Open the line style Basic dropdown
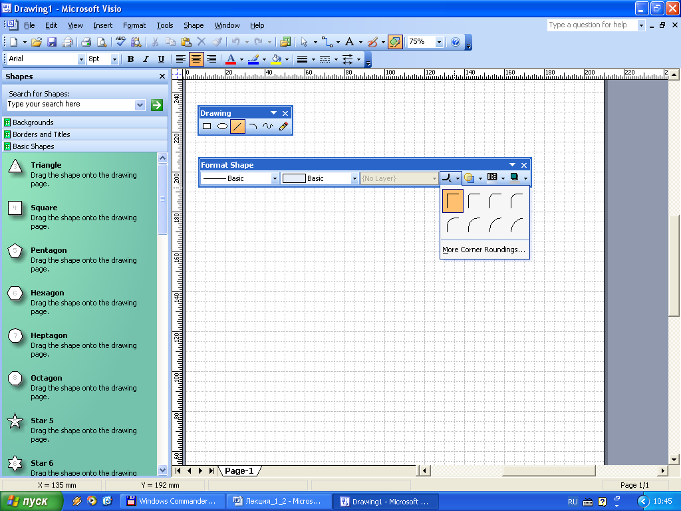 click(x=275, y=178)
